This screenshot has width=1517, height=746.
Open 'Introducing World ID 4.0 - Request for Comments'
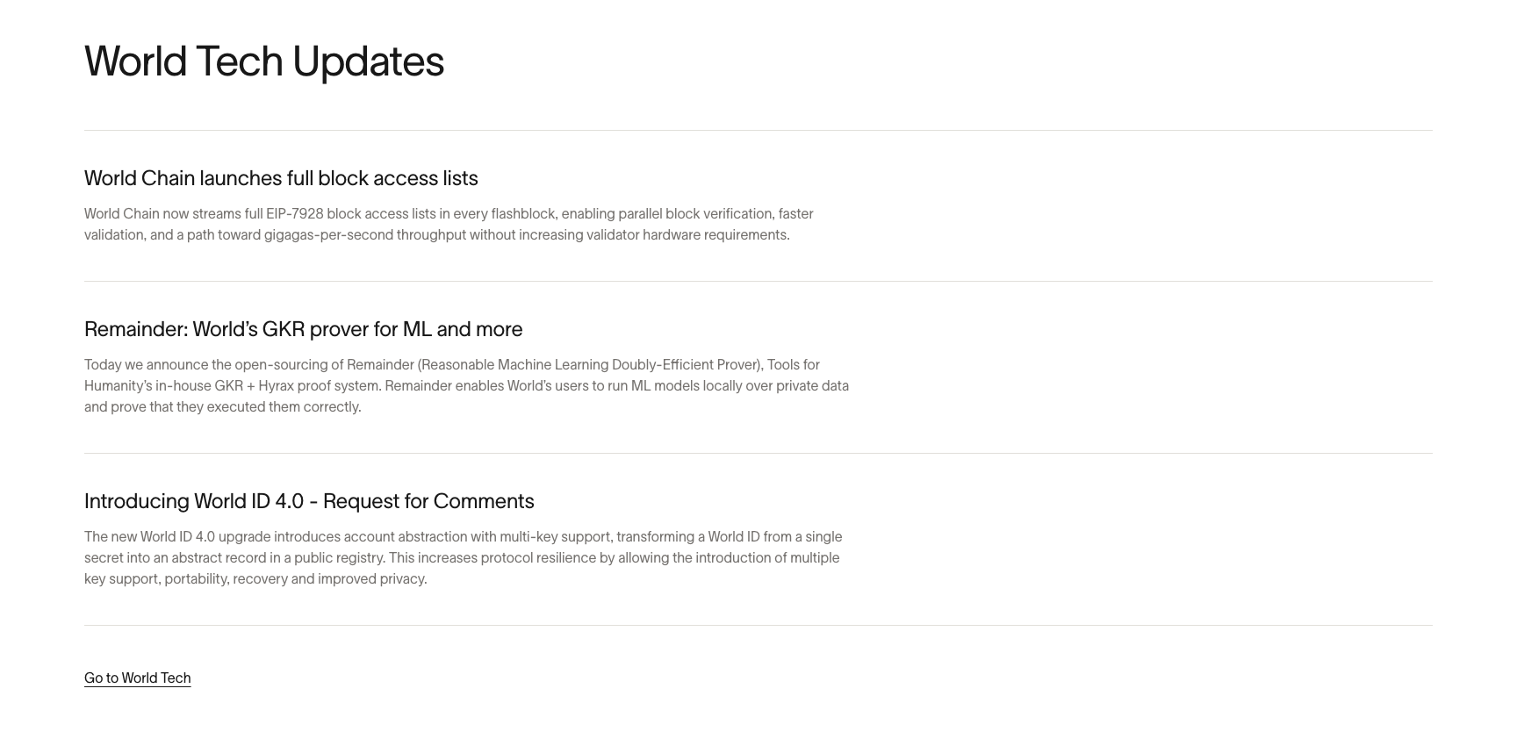pyautogui.click(x=309, y=501)
